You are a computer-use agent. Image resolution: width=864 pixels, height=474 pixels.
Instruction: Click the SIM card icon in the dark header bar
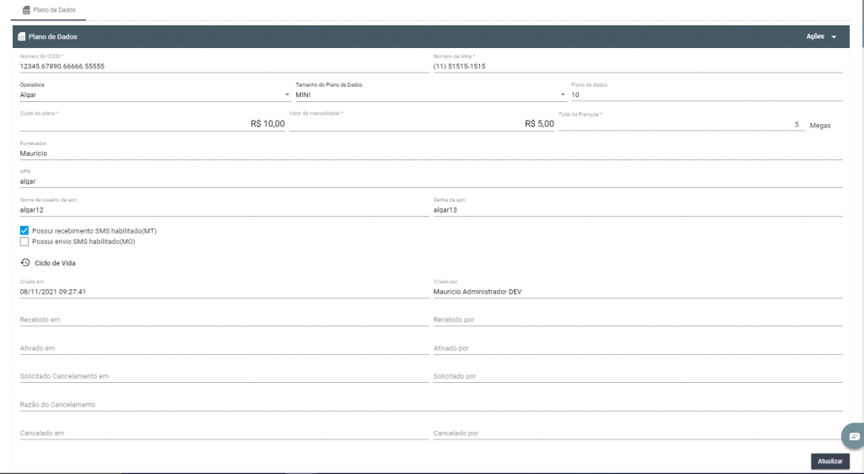pos(21,37)
